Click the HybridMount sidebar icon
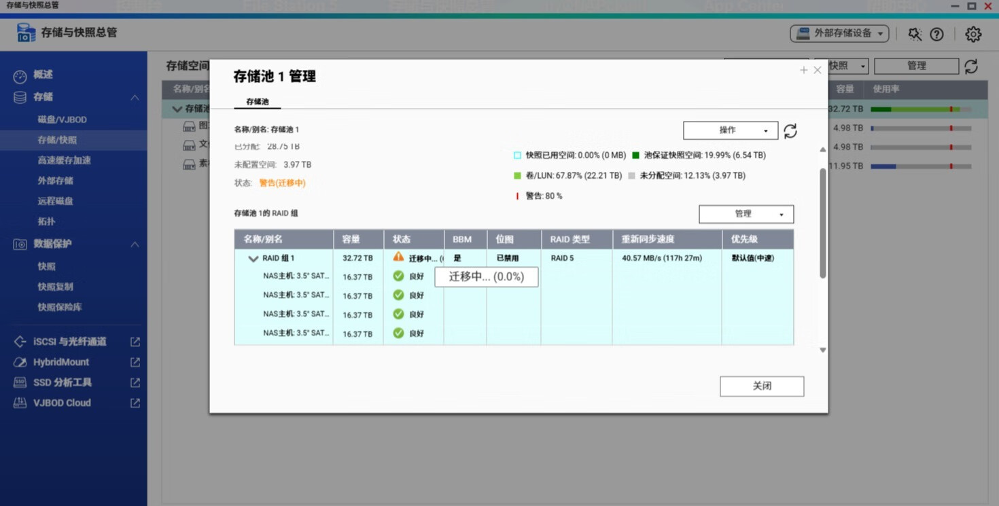999x506 pixels. click(20, 362)
